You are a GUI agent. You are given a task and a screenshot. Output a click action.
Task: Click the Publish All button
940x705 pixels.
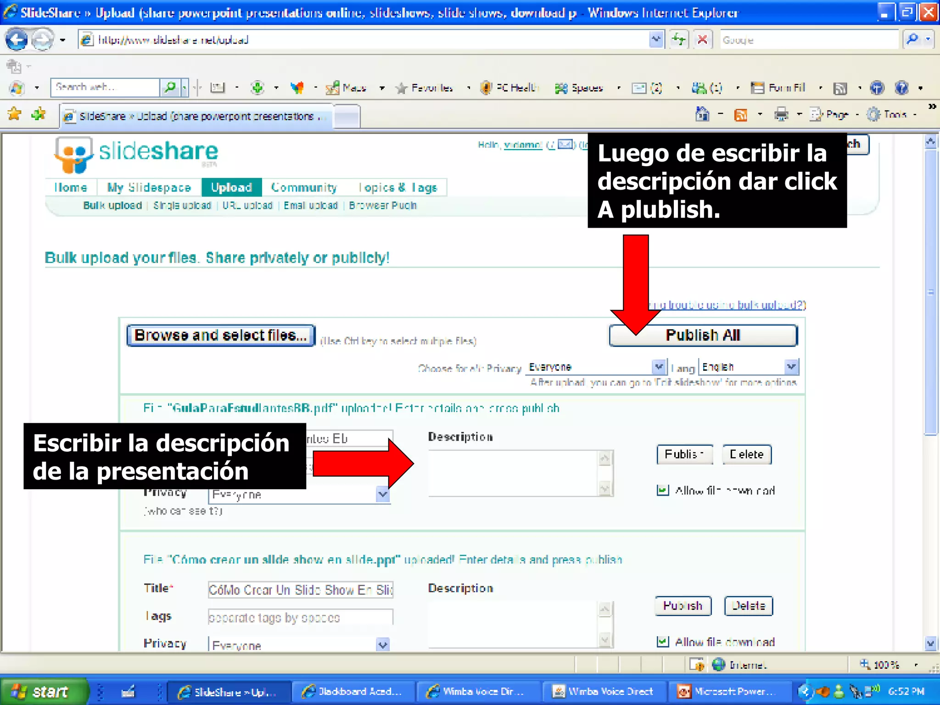pos(703,335)
